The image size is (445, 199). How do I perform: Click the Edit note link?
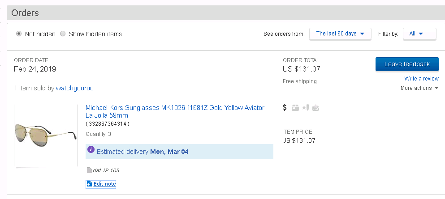tap(104, 184)
